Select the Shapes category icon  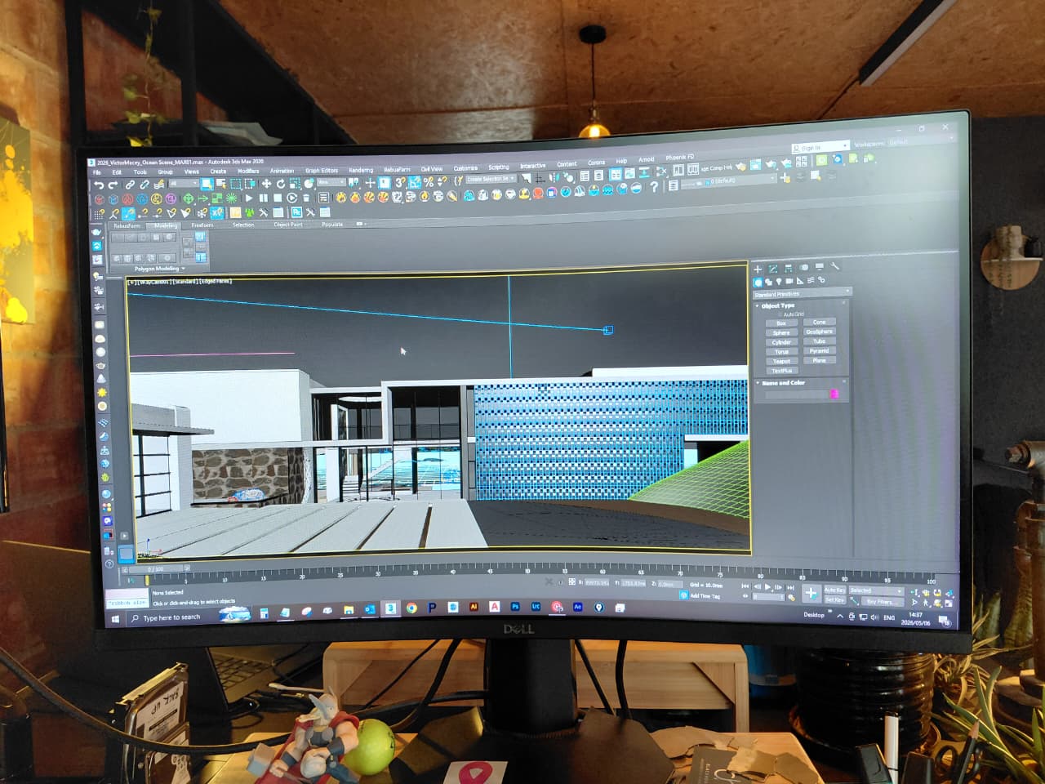[x=769, y=282]
